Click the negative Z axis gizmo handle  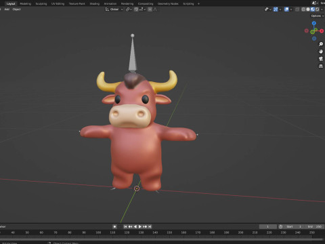[x=314, y=39]
